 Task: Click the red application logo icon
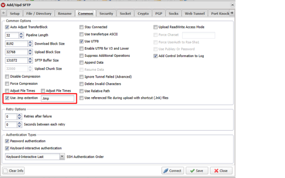(x=3, y=5)
